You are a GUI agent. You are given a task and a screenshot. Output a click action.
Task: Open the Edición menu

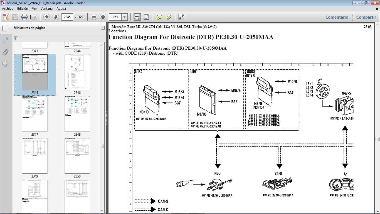[23, 9]
